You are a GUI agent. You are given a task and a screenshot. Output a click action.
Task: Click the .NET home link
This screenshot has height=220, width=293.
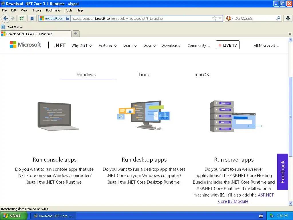click(x=60, y=46)
